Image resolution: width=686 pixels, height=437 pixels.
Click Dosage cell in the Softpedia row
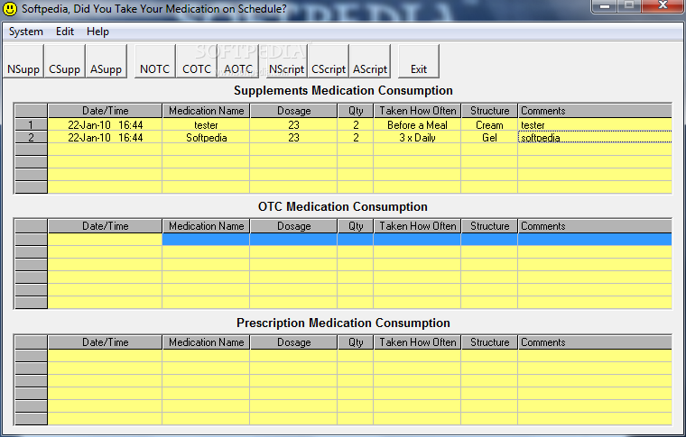293,138
